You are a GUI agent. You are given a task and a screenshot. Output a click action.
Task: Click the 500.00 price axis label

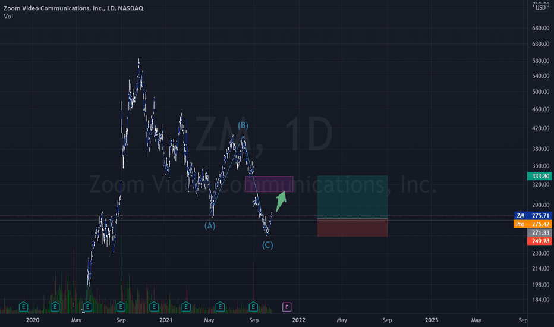coord(540,92)
